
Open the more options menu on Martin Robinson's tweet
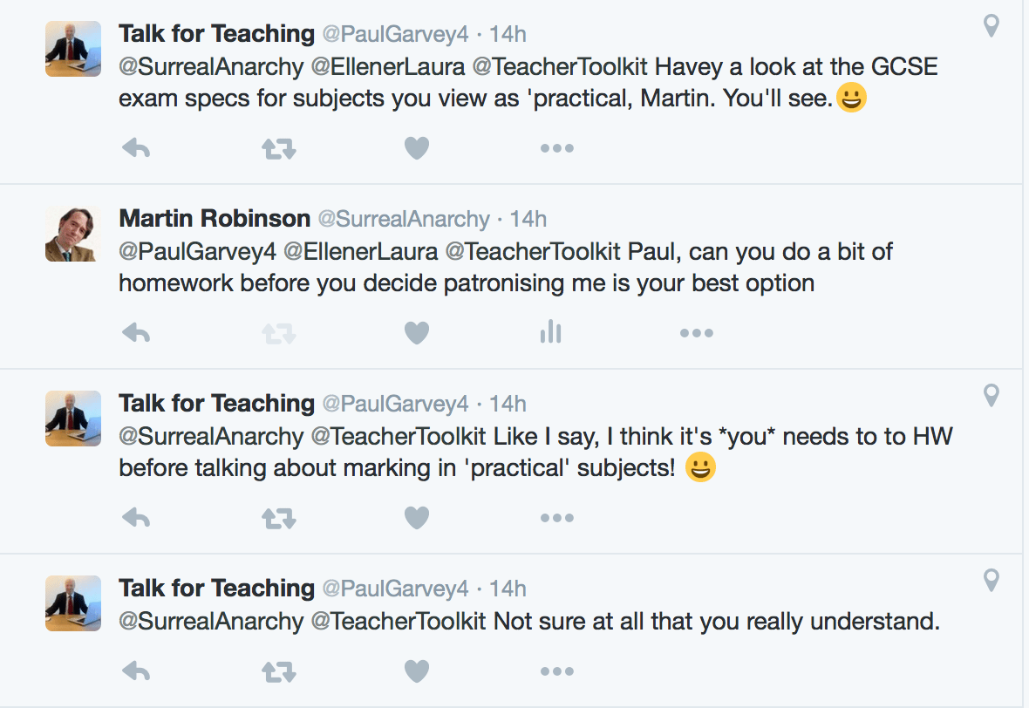(x=696, y=332)
